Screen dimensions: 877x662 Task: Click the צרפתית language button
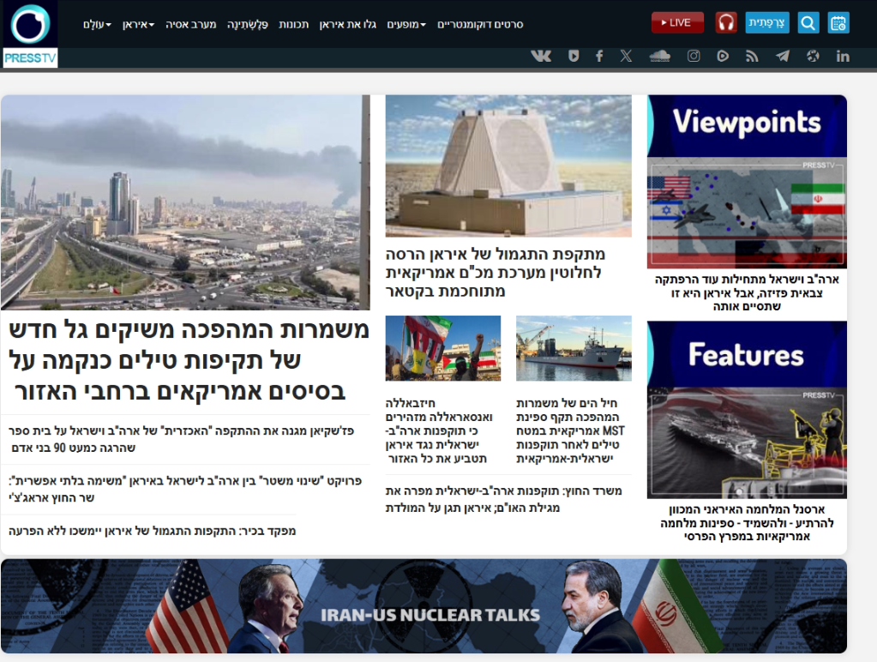767,23
